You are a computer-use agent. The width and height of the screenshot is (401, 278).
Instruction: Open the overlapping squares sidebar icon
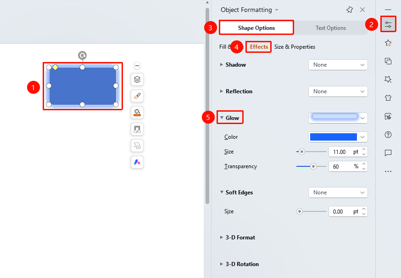pyautogui.click(x=388, y=61)
